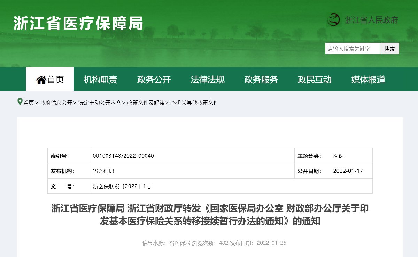The height and width of the screenshot is (257, 418).
Task: Open the 政务公开 menu tab
Action: click(x=154, y=80)
